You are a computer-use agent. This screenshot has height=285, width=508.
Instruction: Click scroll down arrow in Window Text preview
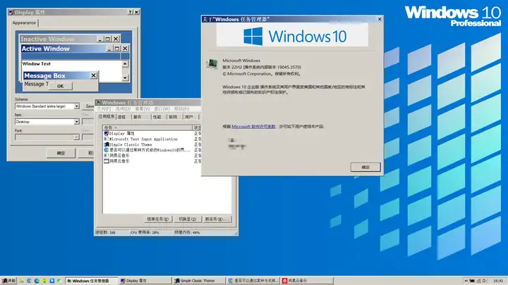tap(125, 78)
